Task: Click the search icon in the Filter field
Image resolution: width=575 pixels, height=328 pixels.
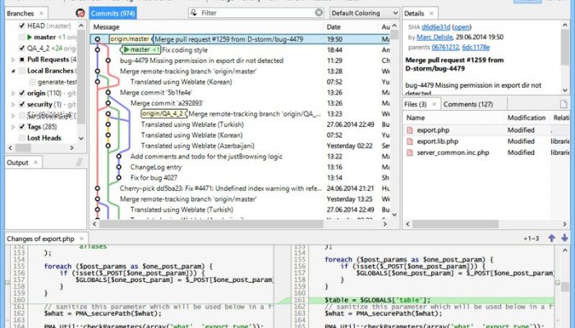Action: click(x=194, y=13)
